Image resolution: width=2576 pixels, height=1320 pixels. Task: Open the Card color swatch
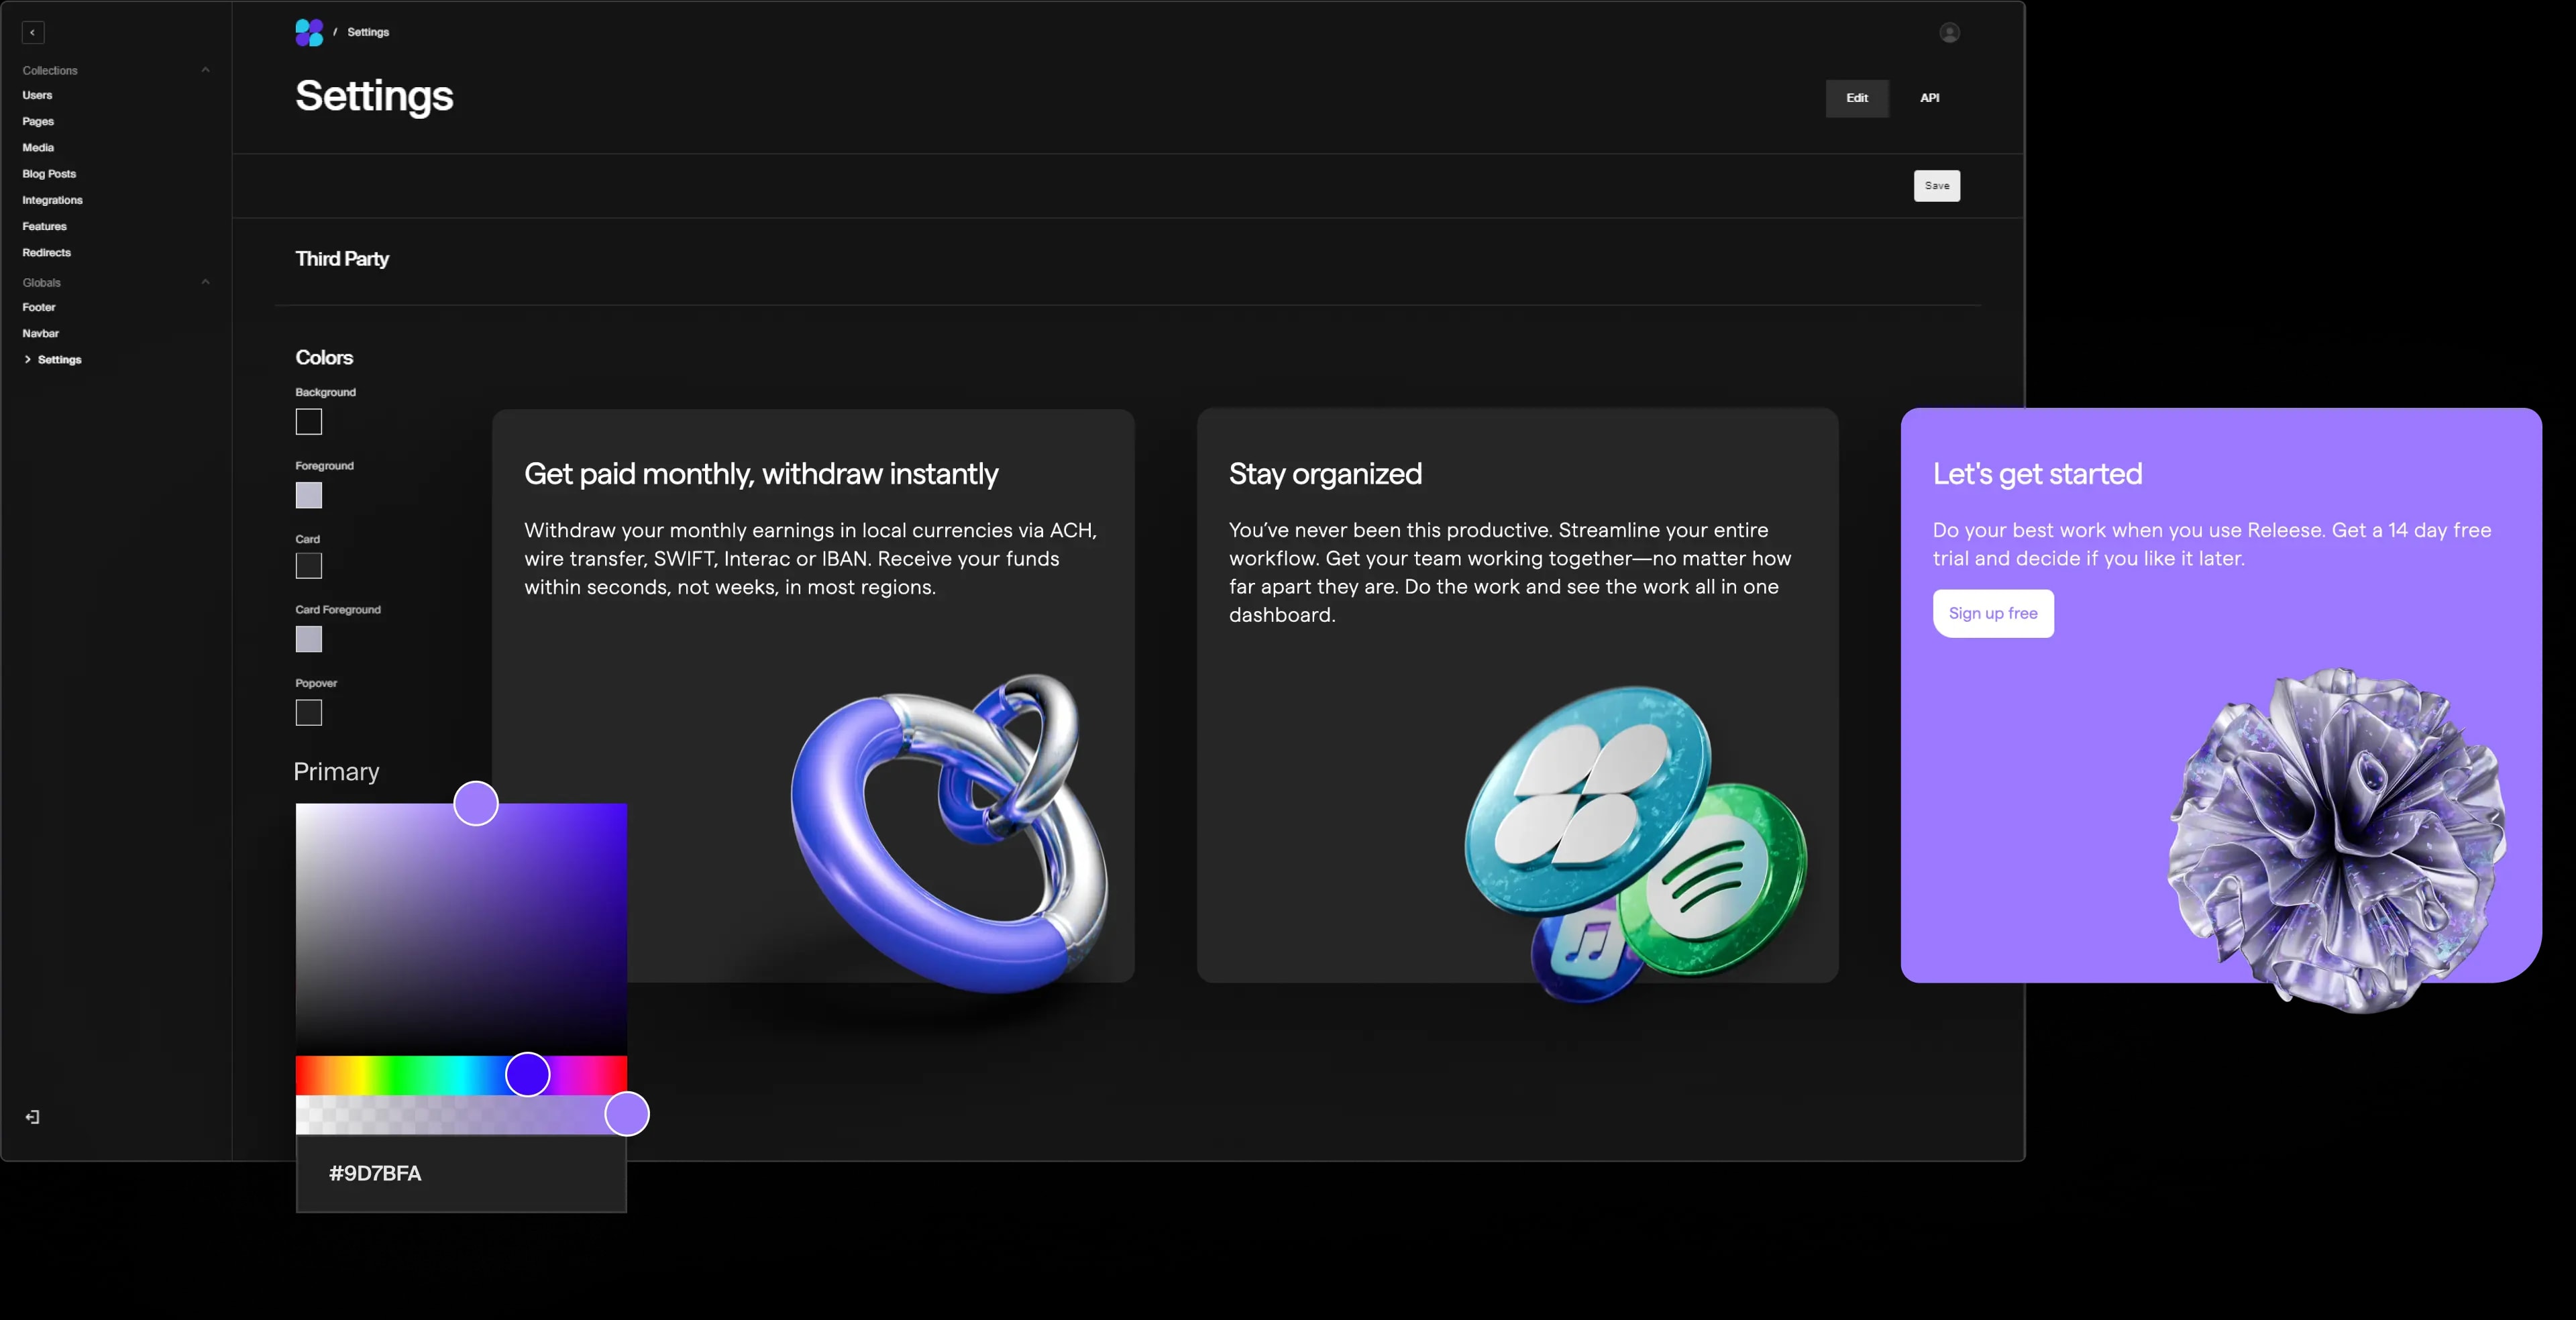(309, 566)
